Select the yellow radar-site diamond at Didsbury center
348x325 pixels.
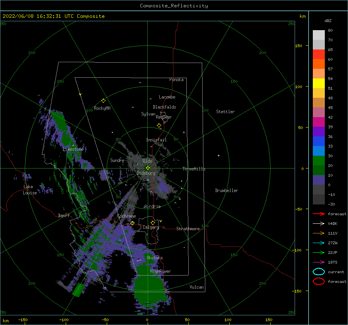click(x=148, y=168)
